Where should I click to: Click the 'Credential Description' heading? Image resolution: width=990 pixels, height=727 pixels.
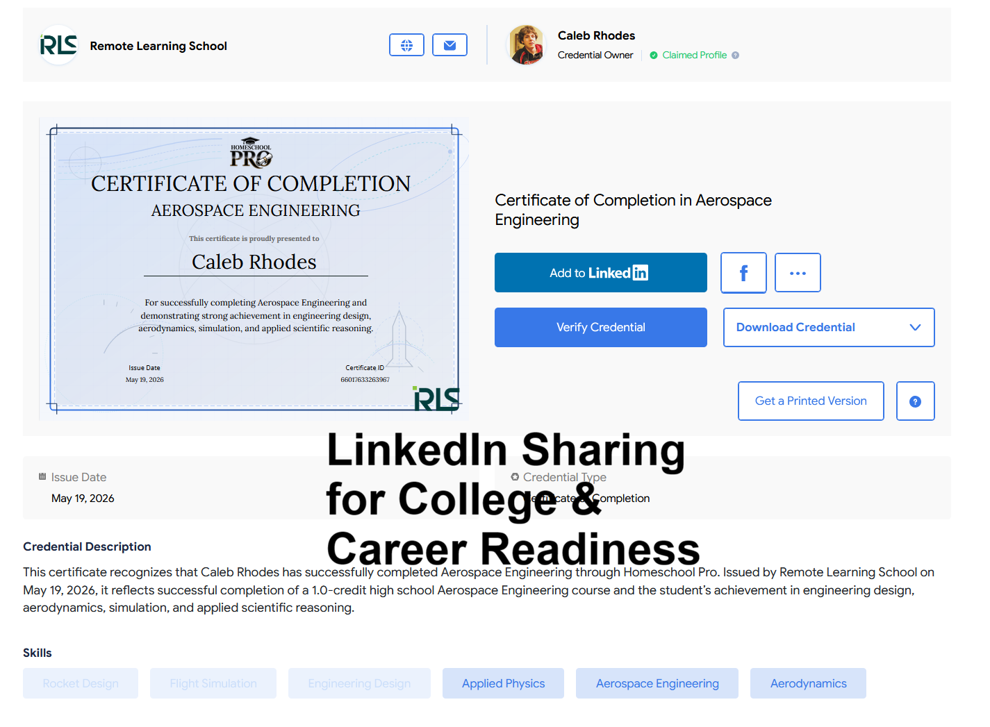(x=87, y=546)
